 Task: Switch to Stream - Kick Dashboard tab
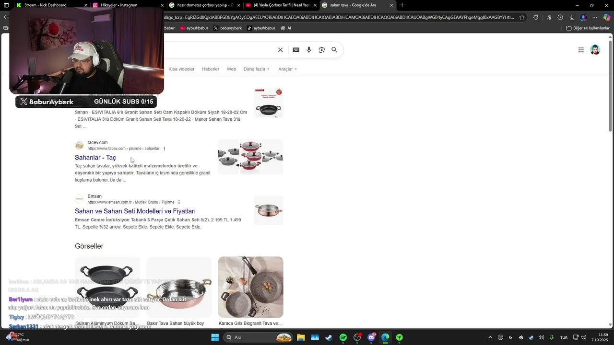click(51, 5)
